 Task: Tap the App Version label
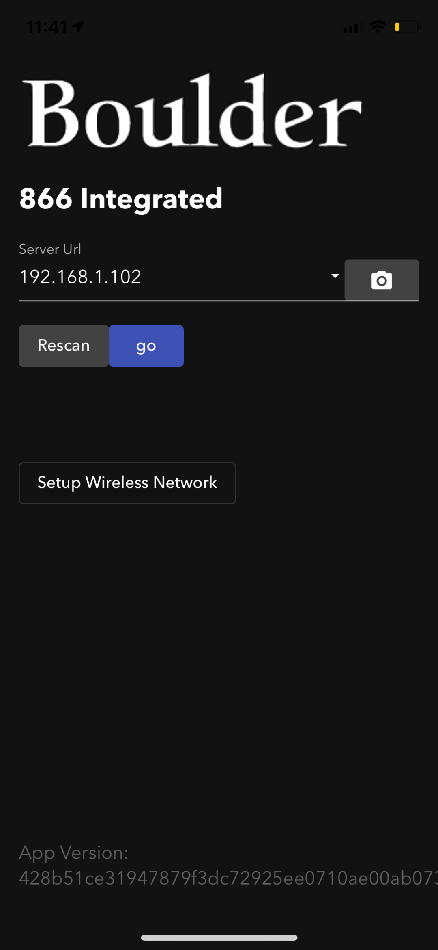pos(74,853)
